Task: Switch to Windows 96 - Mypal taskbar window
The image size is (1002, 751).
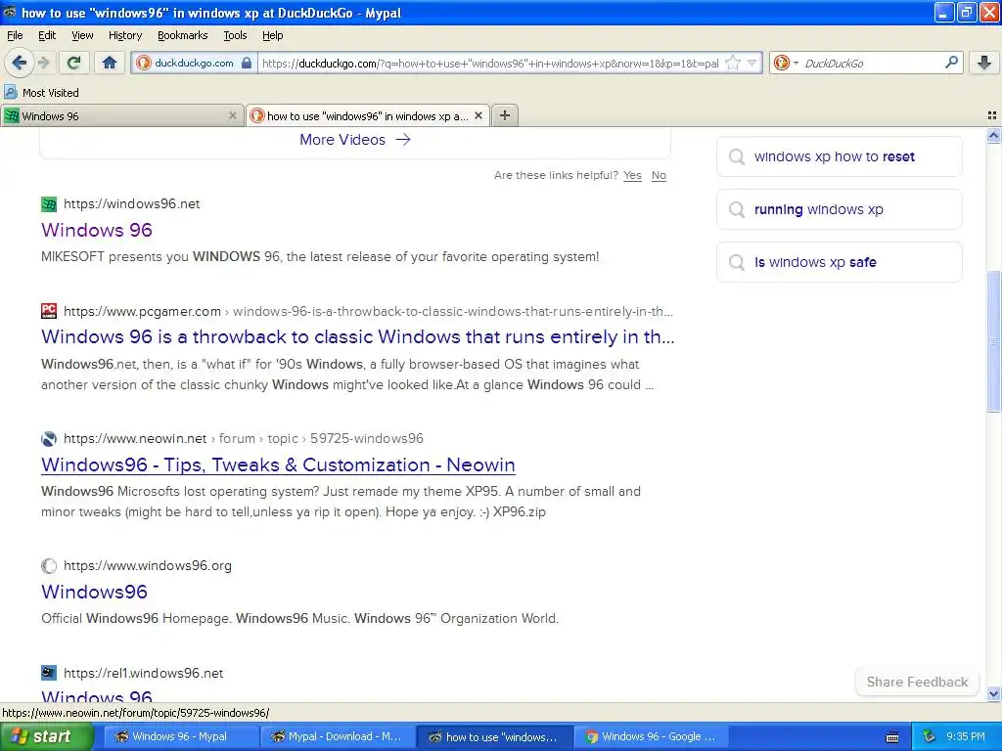Action: (x=181, y=736)
